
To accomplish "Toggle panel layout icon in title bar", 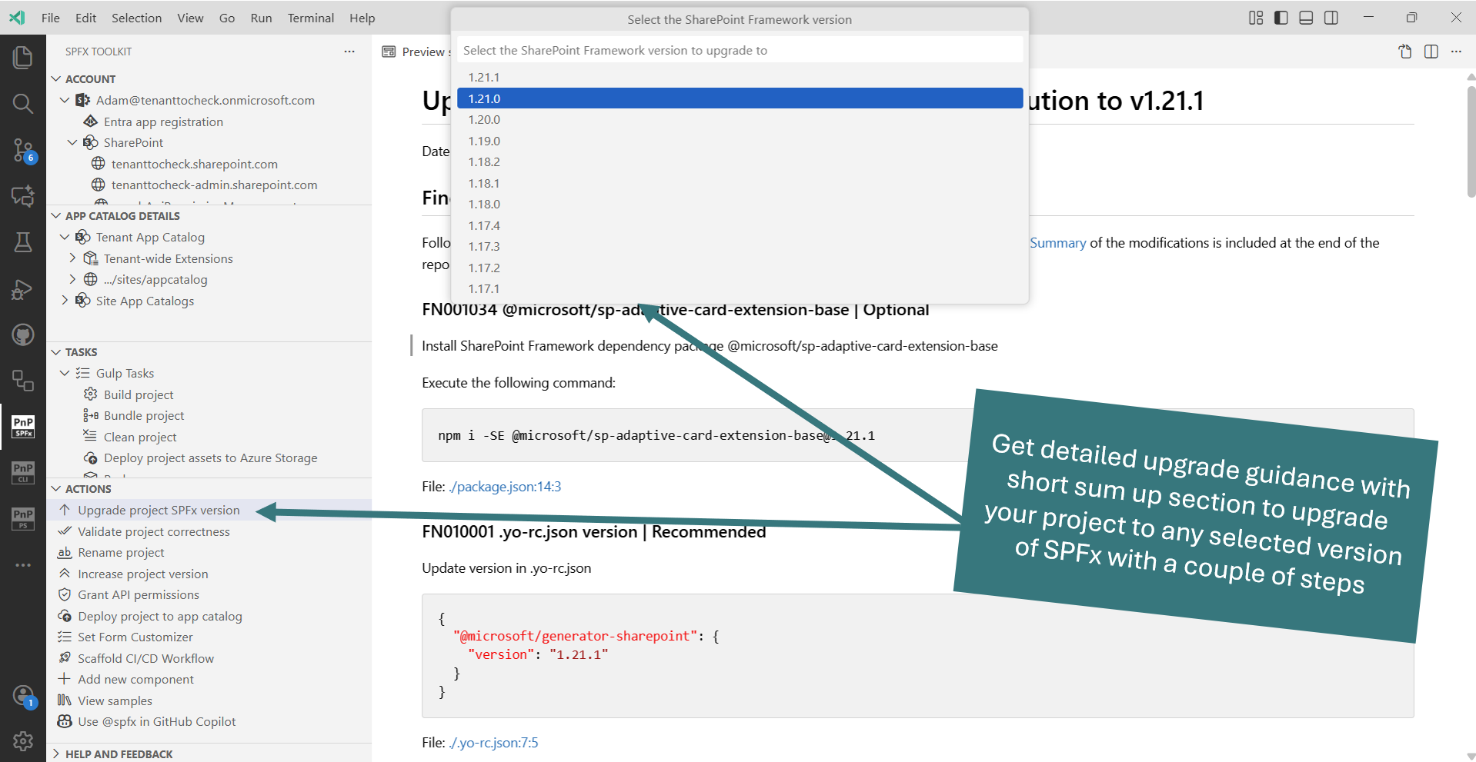I will pos(1306,18).
